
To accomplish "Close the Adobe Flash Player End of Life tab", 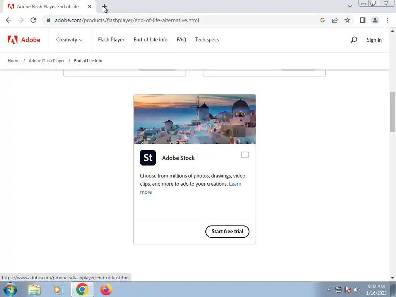I will click(x=90, y=7).
